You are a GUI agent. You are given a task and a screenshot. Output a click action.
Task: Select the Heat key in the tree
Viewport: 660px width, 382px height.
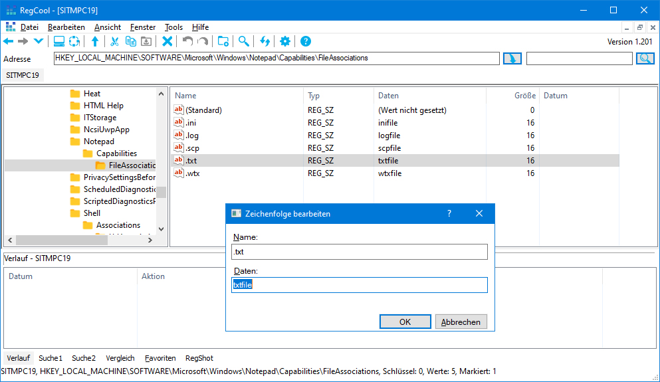(x=92, y=94)
